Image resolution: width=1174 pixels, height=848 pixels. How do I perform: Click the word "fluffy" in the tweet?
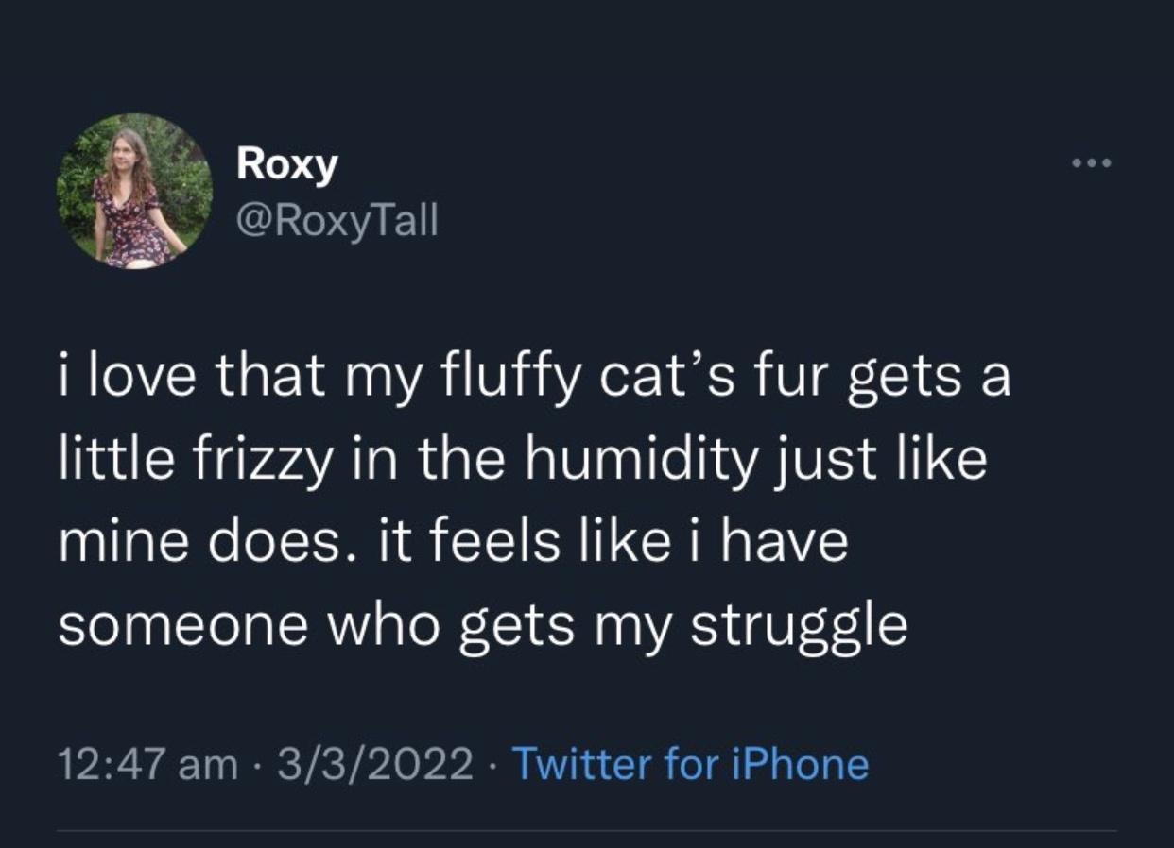(506, 379)
